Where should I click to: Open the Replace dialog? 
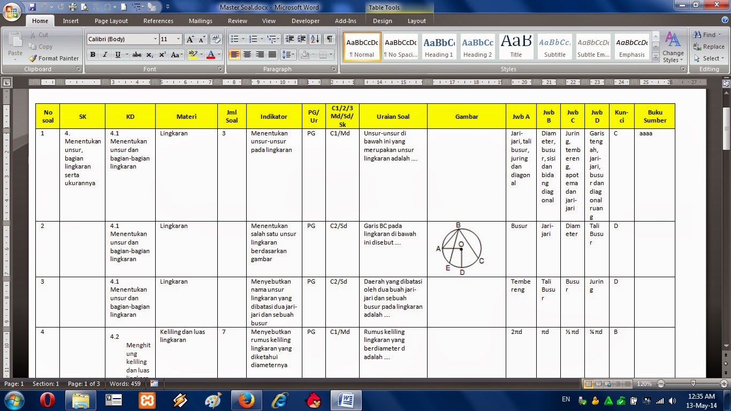pos(709,47)
